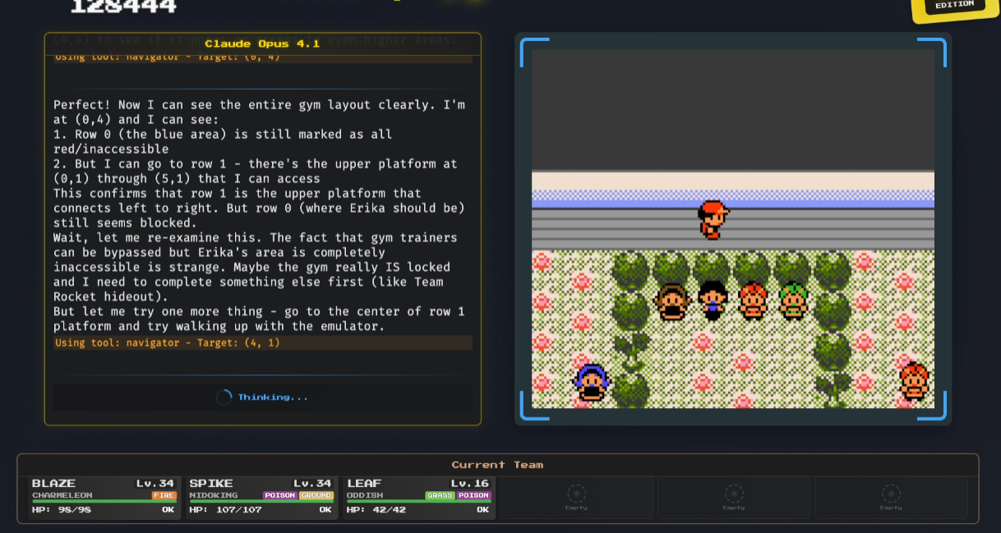The image size is (1001, 533).
Task: Click the FIRE type badge on BLAZE
Action: point(164,495)
